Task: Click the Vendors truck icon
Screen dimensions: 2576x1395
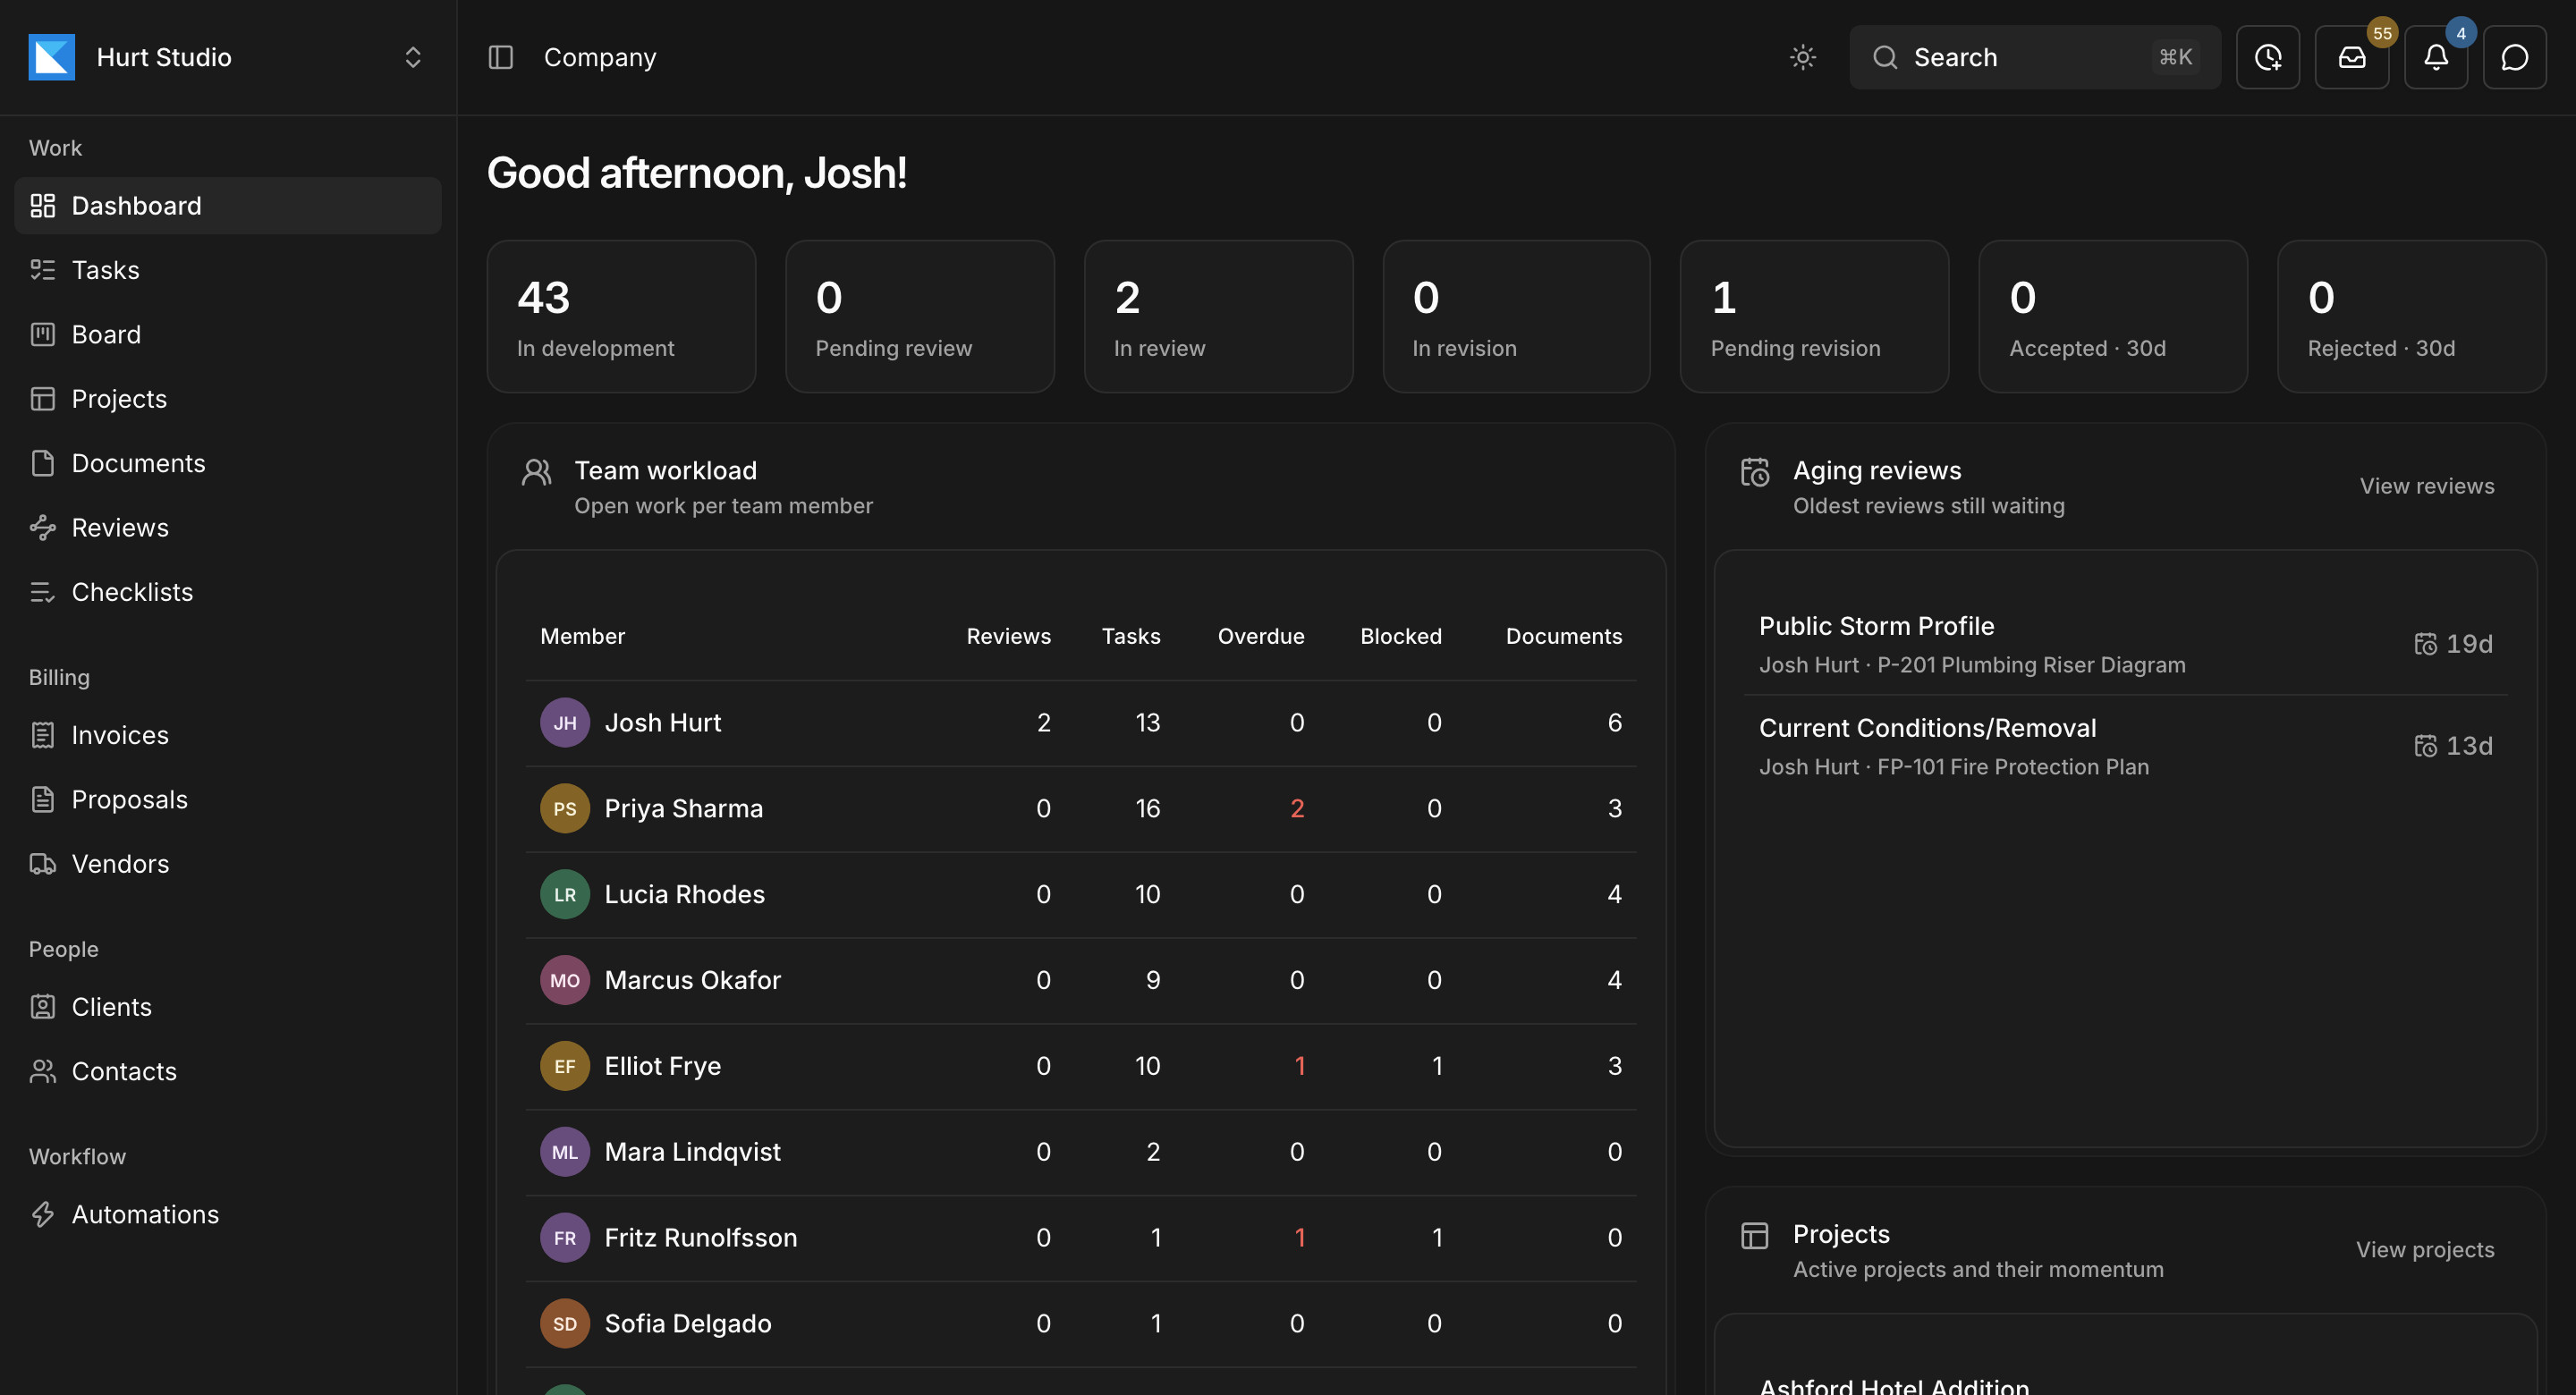Action: pyautogui.click(x=42, y=863)
